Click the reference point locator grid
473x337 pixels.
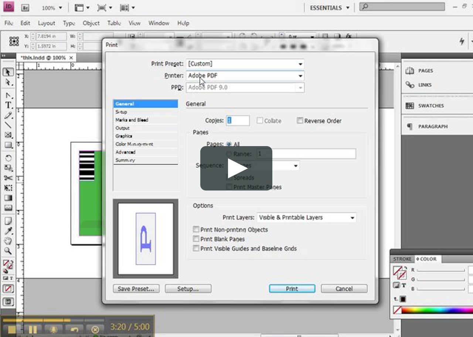tap(14, 41)
